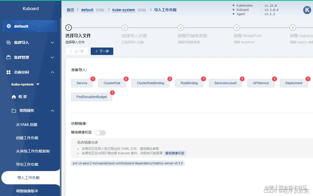Click the Deployment resource tag
The image size is (313, 196).
(294, 83)
